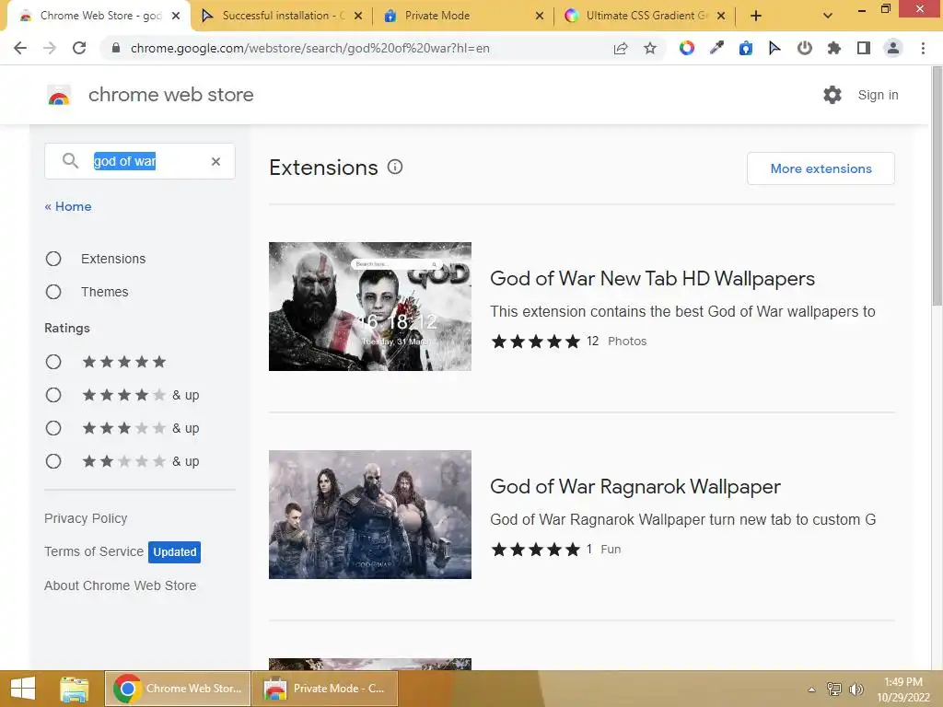The height and width of the screenshot is (707, 943).
Task: Open God of War Ragnarok thumbnail
Action: point(370,515)
